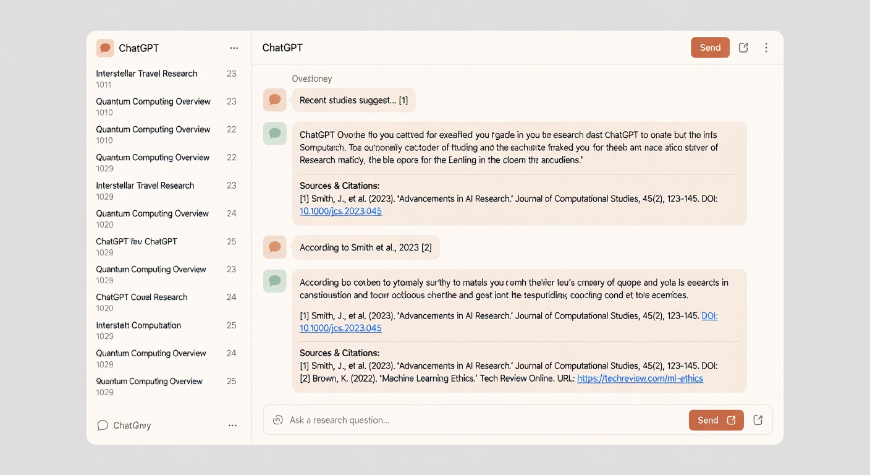Click the ChatGnry icon at sidebar bottom
This screenshot has height=475, width=870.
pyautogui.click(x=103, y=425)
